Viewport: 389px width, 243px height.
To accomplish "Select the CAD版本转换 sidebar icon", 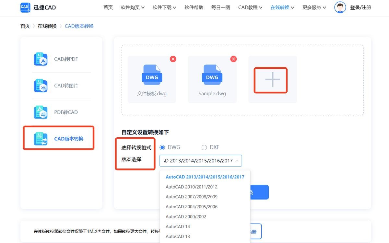I will coord(41,139).
